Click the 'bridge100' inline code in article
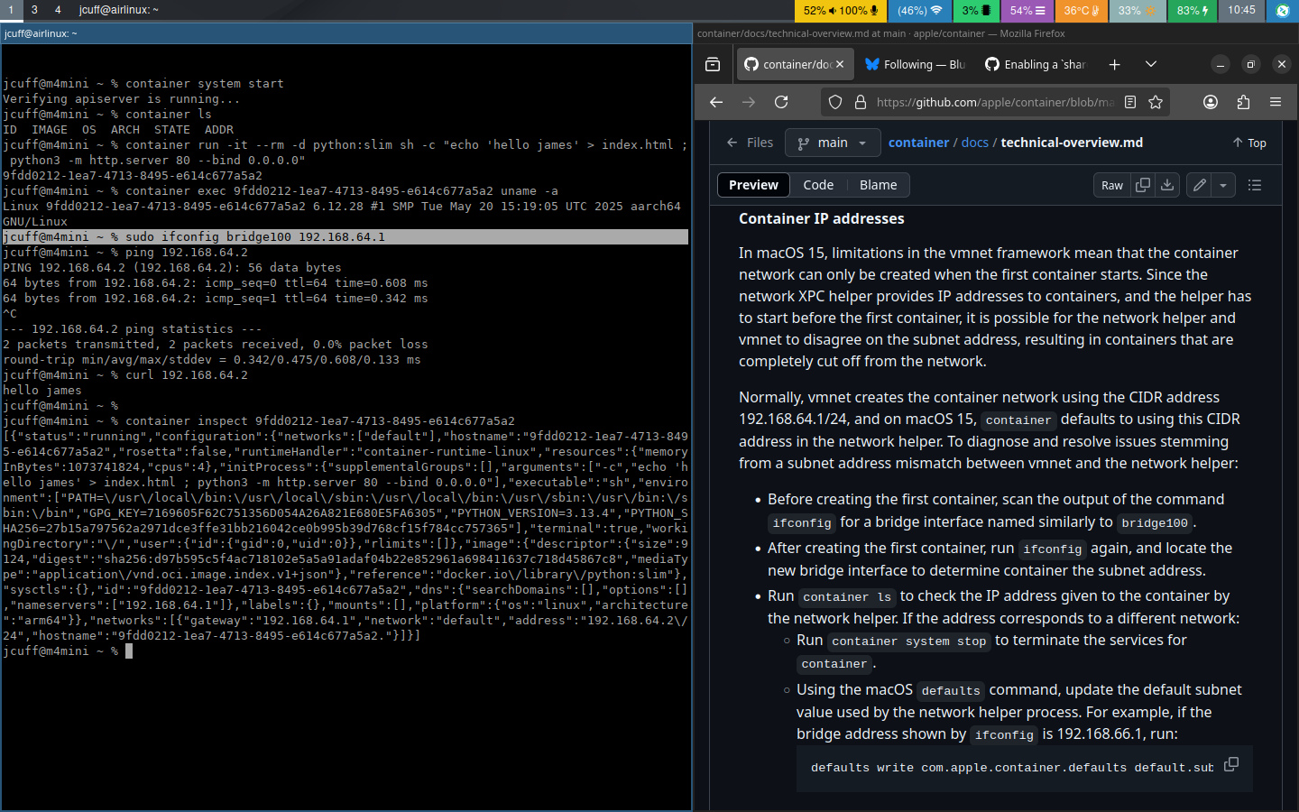The width and height of the screenshot is (1299, 812). tap(1155, 522)
